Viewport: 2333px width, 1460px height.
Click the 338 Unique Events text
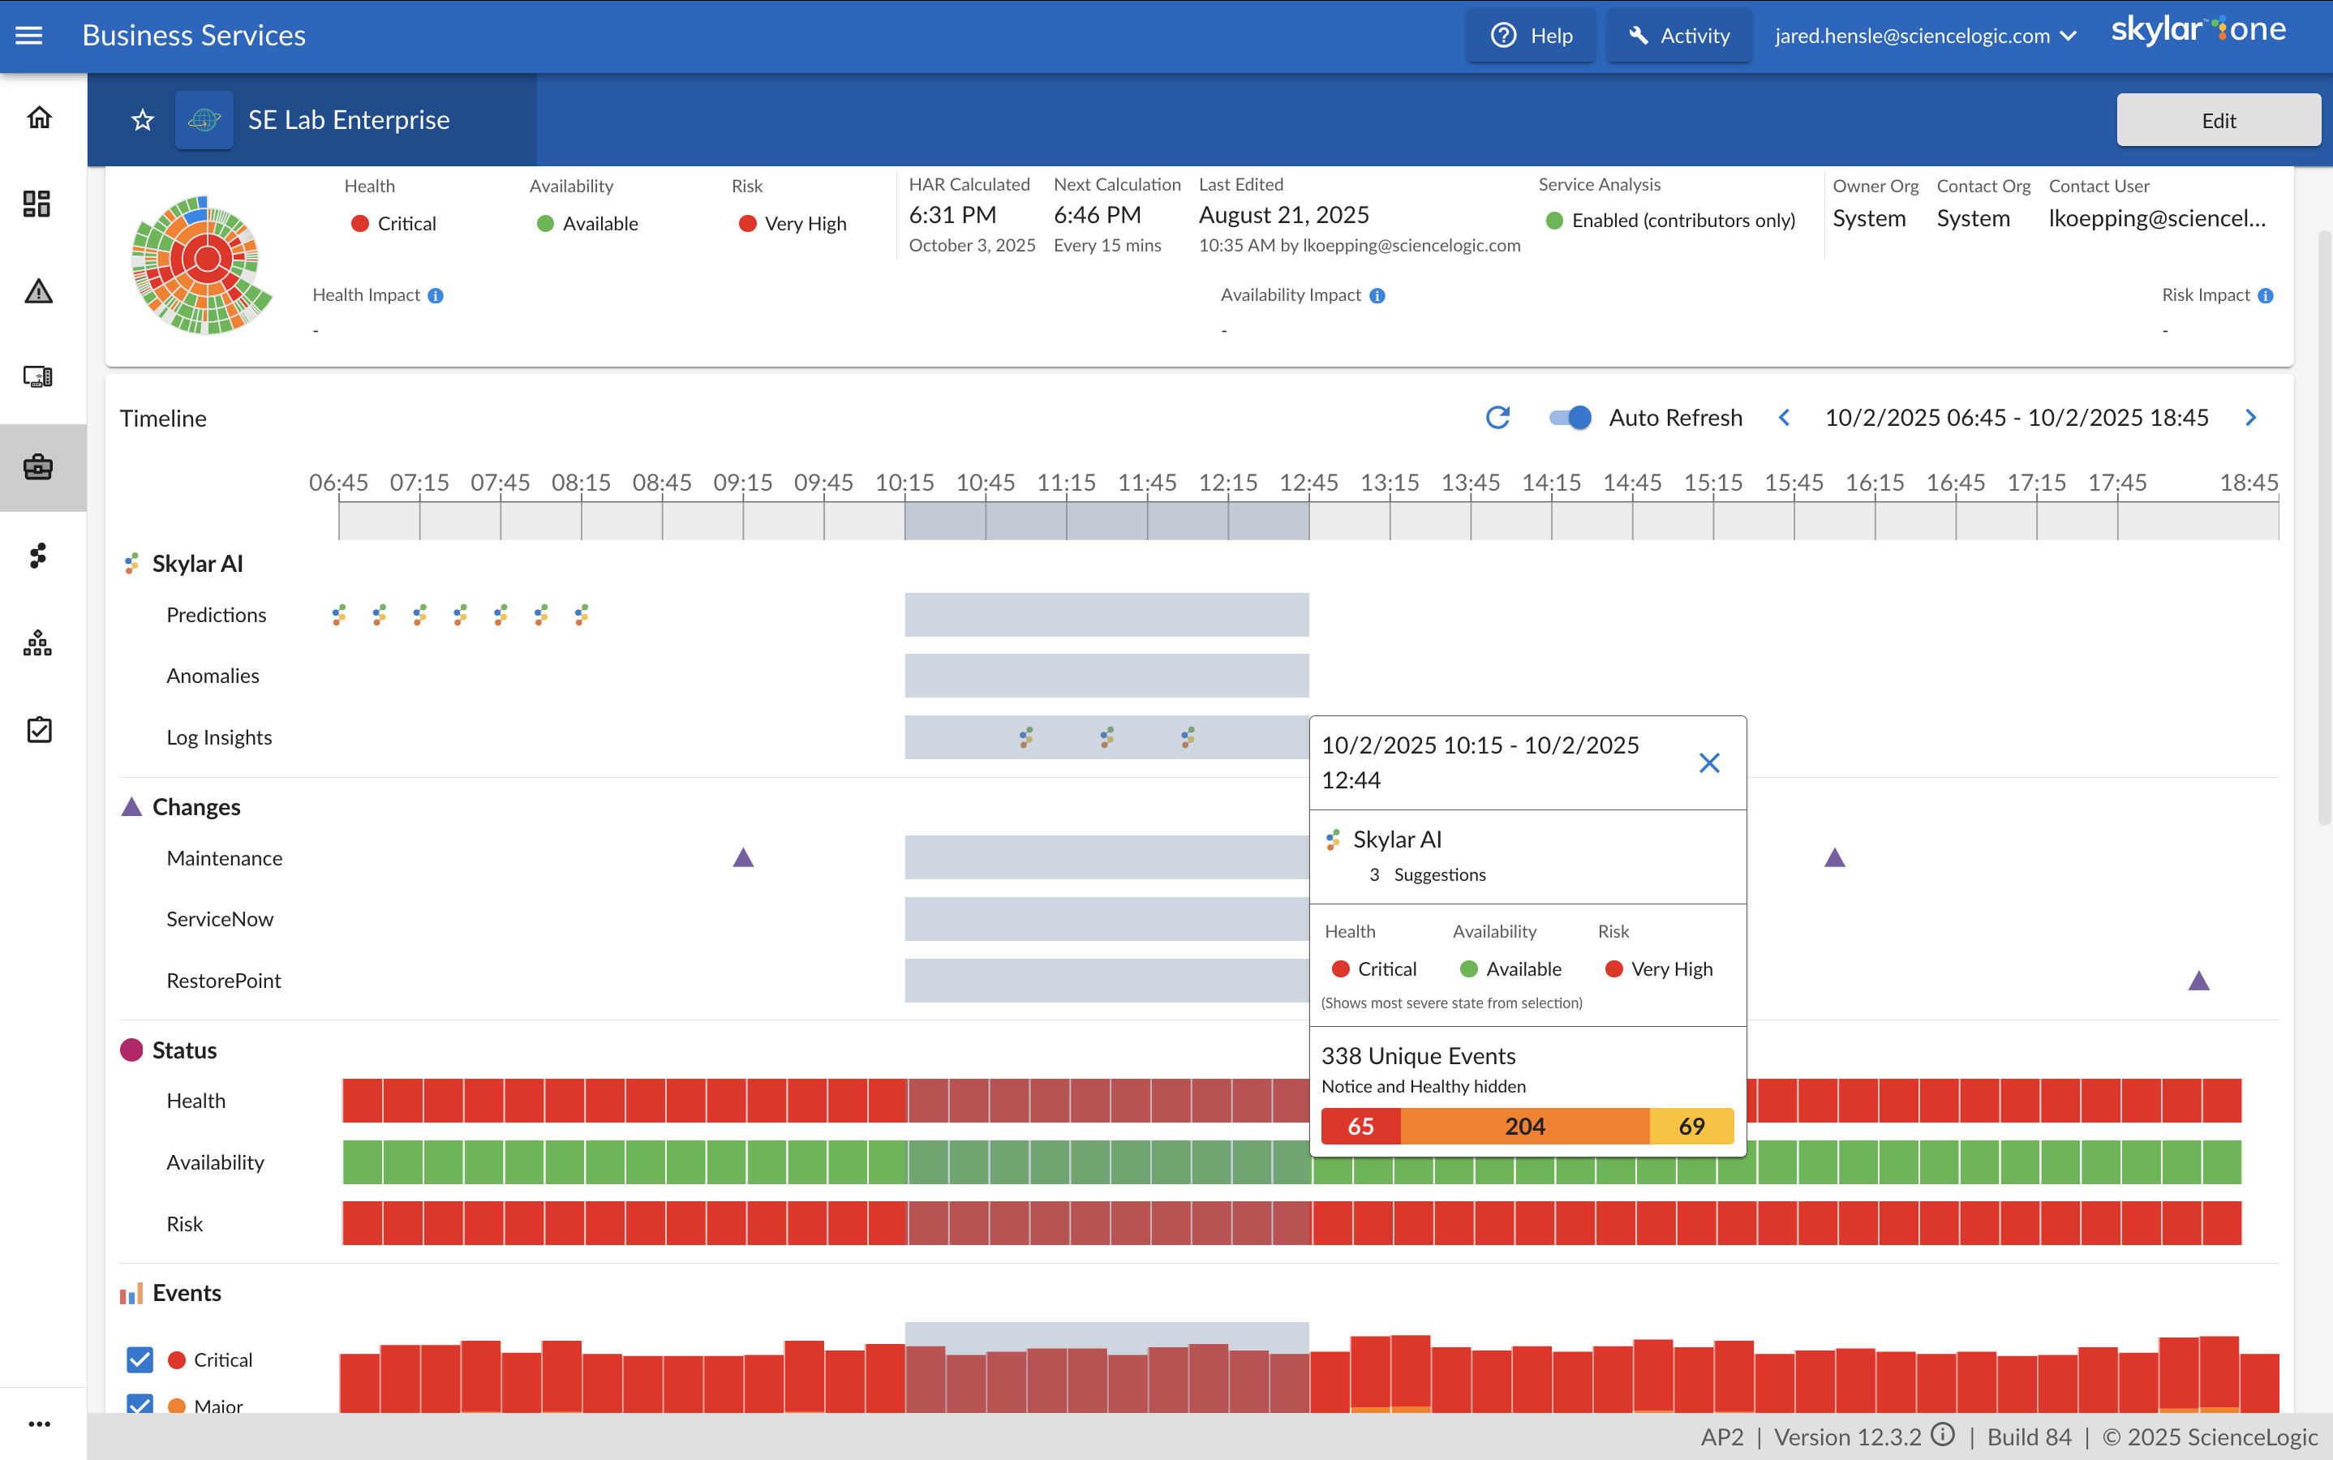click(1419, 1056)
